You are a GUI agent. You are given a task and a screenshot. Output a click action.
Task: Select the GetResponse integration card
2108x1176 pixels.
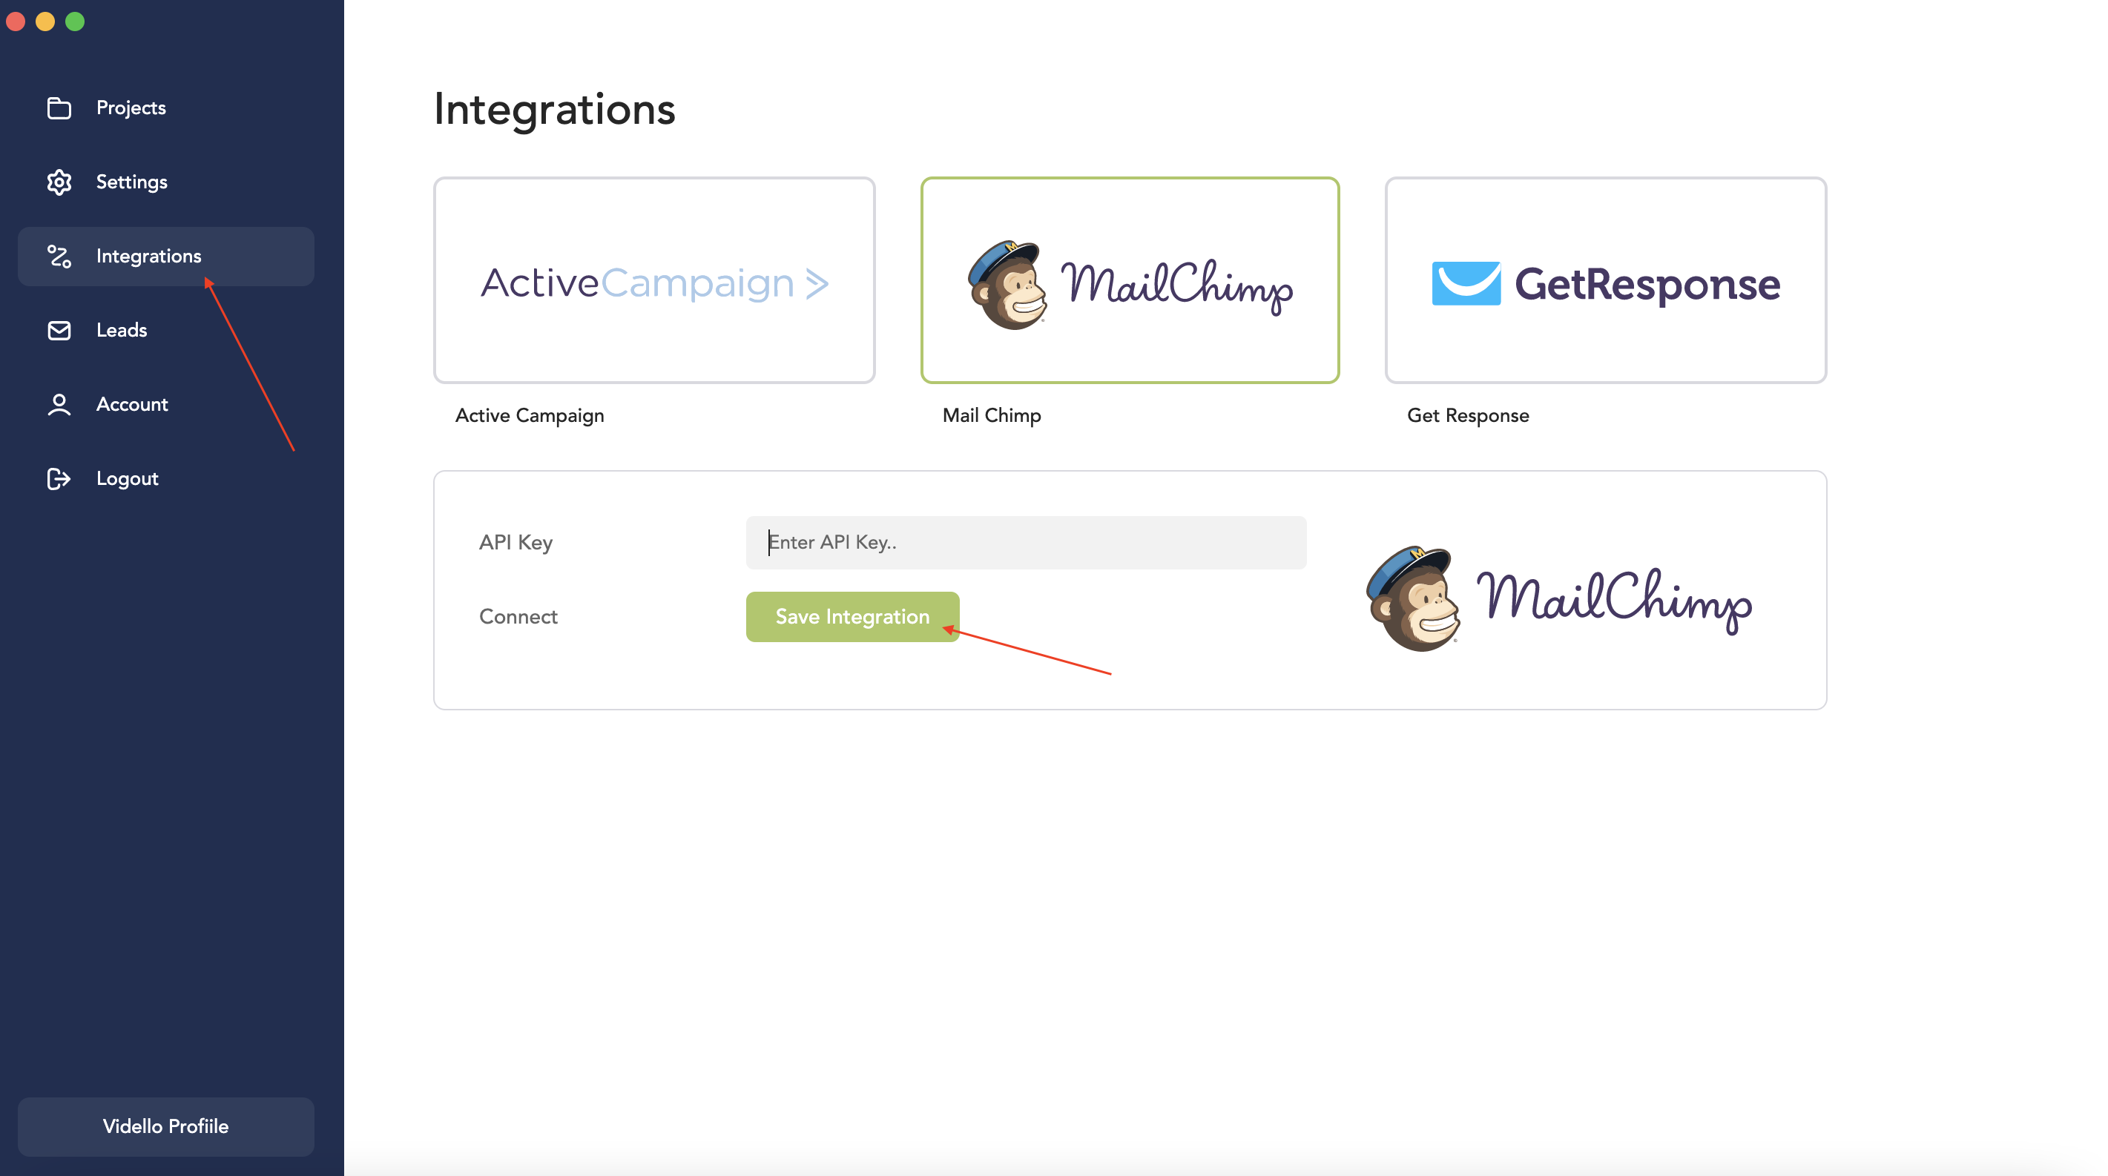click(x=1604, y=280)
